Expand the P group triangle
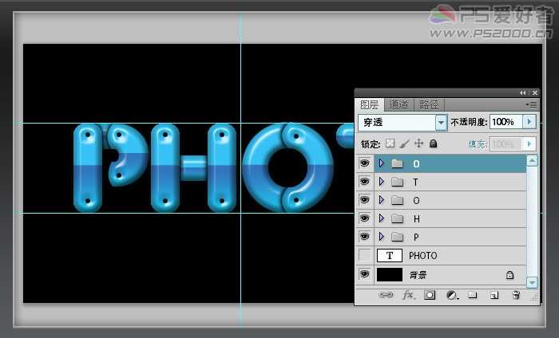Image resolution: width=559 pixels, height=338 pixels. click(382, 236)
